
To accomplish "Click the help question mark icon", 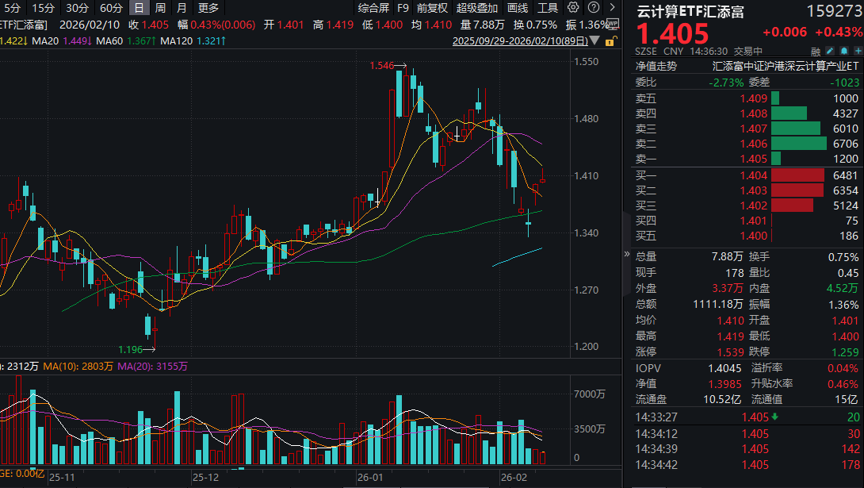I will (x=594, y=8).
